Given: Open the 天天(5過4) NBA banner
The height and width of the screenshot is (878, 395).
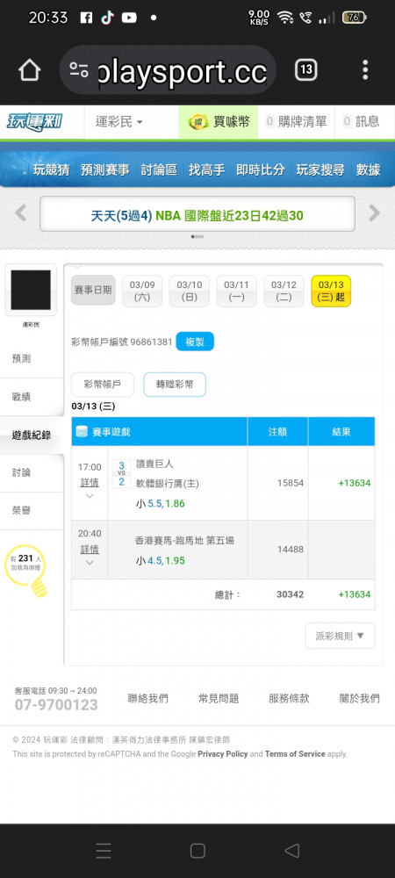Looking at the screenshot, I should pyautogui.click(x=197, y=214).
